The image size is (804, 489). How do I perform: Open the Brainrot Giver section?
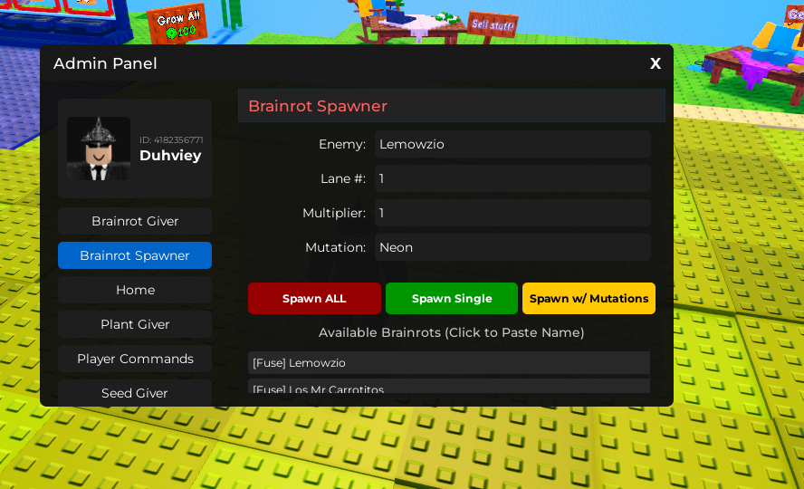point(135,221)
